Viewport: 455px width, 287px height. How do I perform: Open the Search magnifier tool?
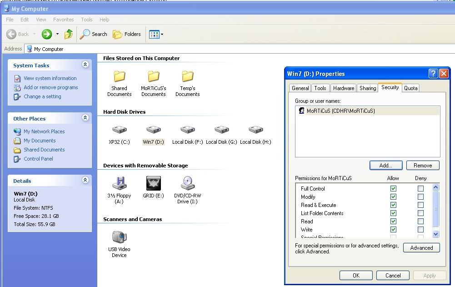[94, 34]
